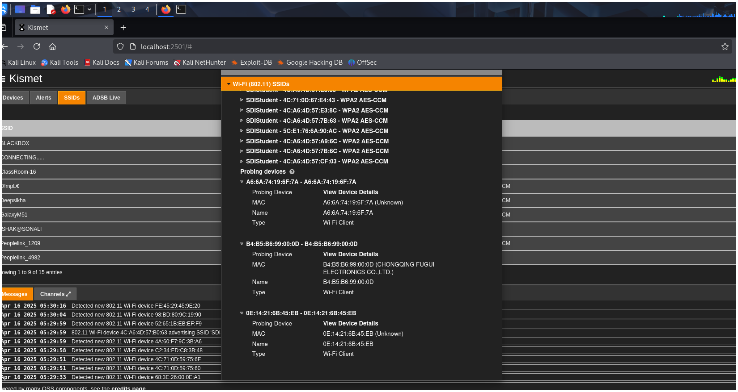Screen dimensions: 738x392
Task: Switch to workspace 4
Action: pos(147,9)
